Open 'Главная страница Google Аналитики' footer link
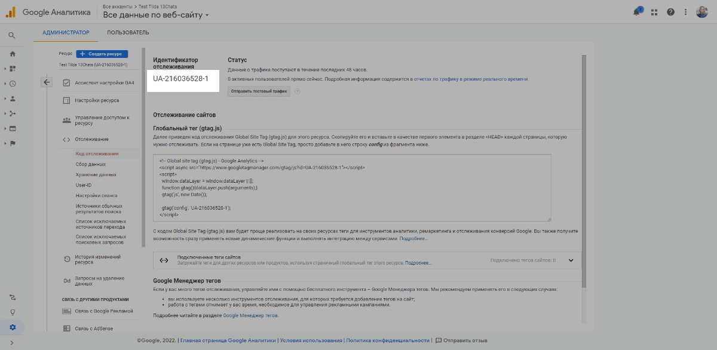This screenshot has width=717, height=350. pyautogui.click(x=228, y=340)
